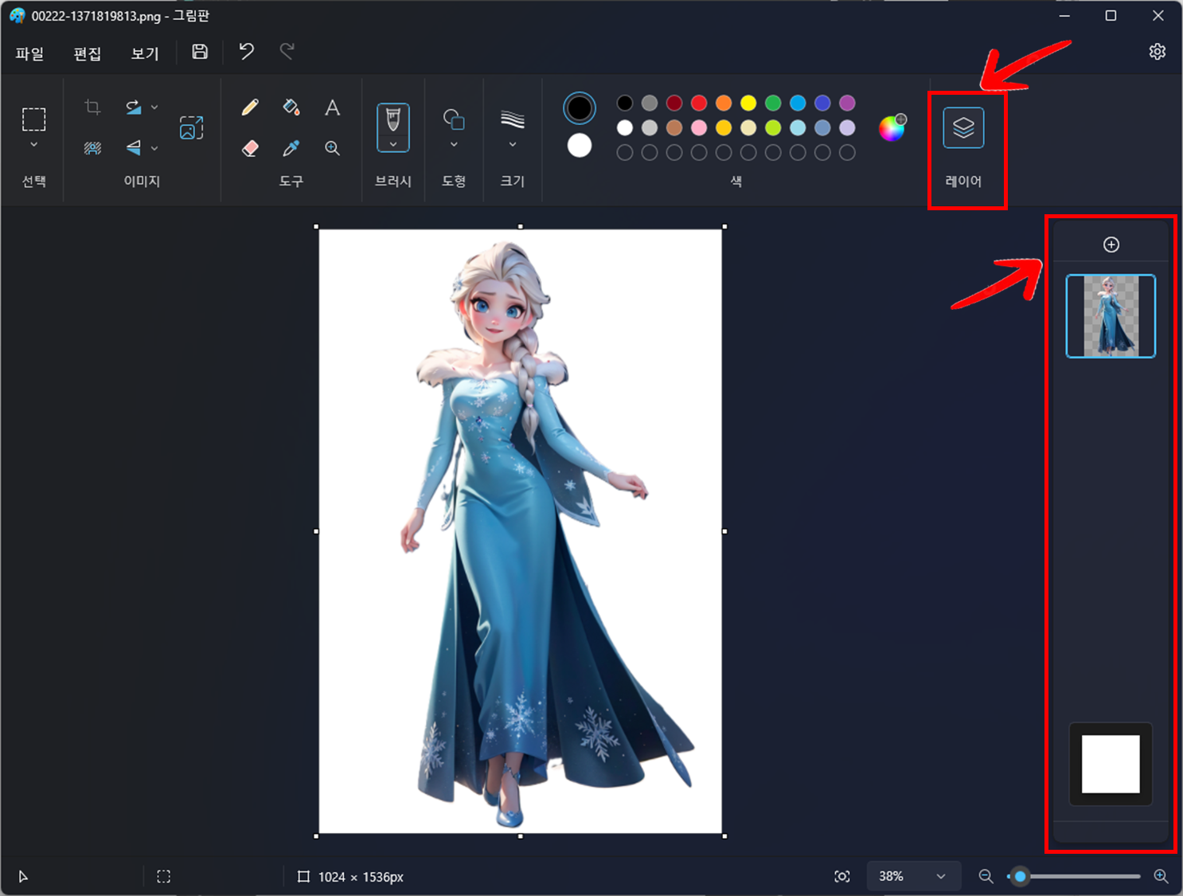Screen dimensions: 1183x896
Task: Open Paint settings gear
Action: (1158, 52)
